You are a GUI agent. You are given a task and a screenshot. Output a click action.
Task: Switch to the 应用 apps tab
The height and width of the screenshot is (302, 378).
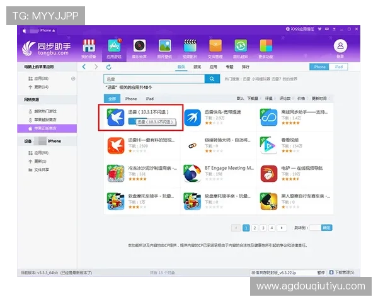coord(214,67)
